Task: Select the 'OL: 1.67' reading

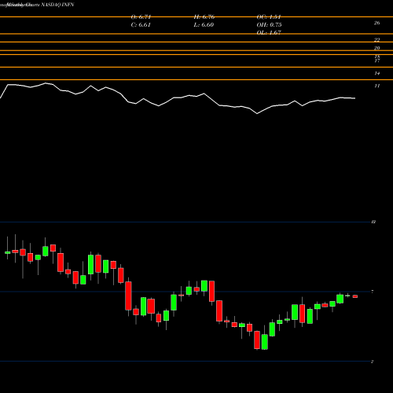Action: pyautogui.click(x=269, y=33)
